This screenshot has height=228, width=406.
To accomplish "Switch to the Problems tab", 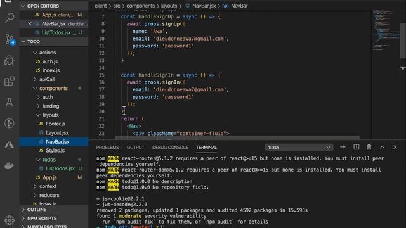I will [x=107, y=148].
